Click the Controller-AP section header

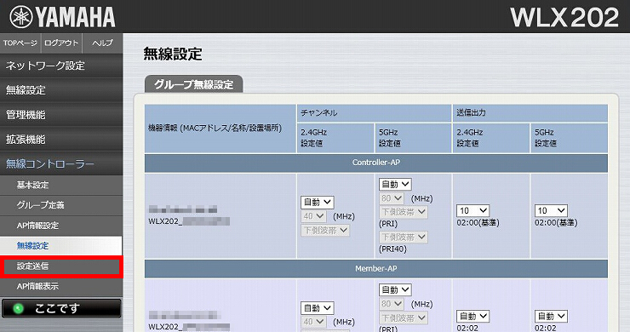[376, 163]
